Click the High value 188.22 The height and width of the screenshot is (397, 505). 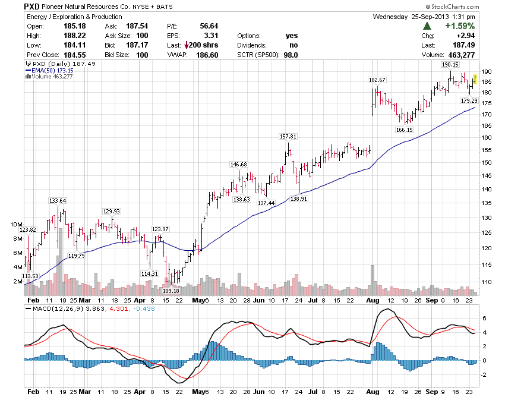click(75, 36)
